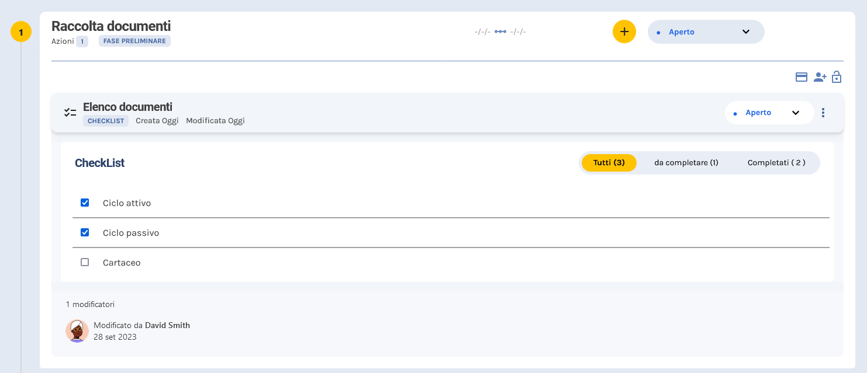Click the FASE PRELIMINARE phase chip

tap(134, 41)
